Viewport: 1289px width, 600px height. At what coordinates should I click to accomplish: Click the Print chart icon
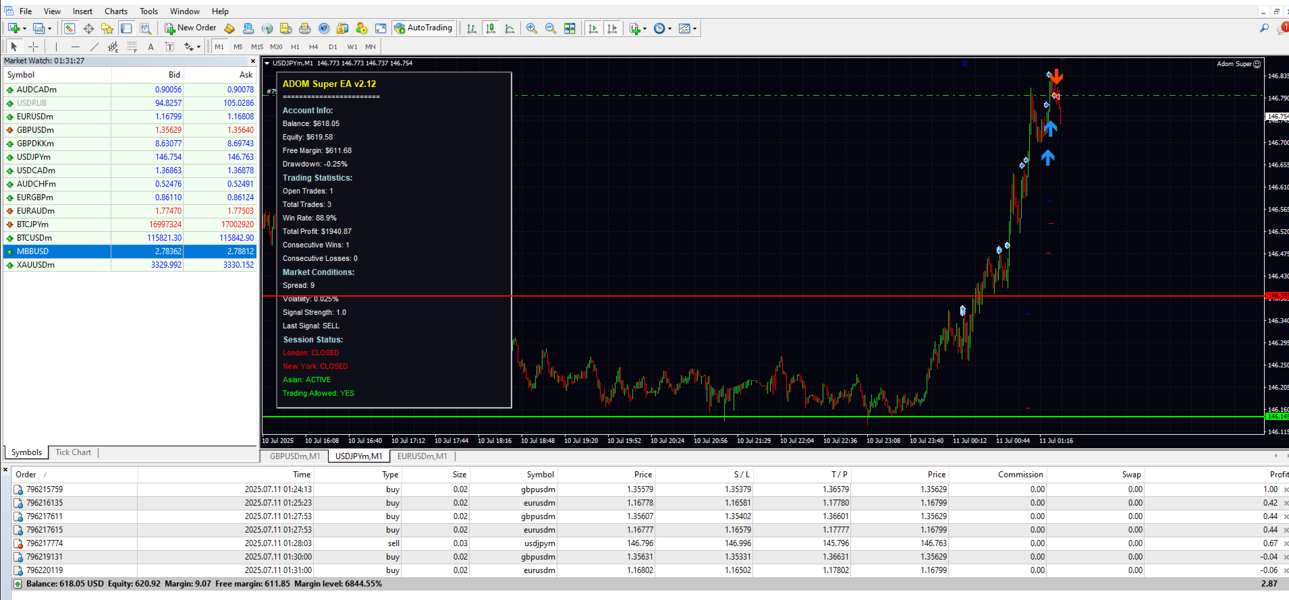coord(305,28)
